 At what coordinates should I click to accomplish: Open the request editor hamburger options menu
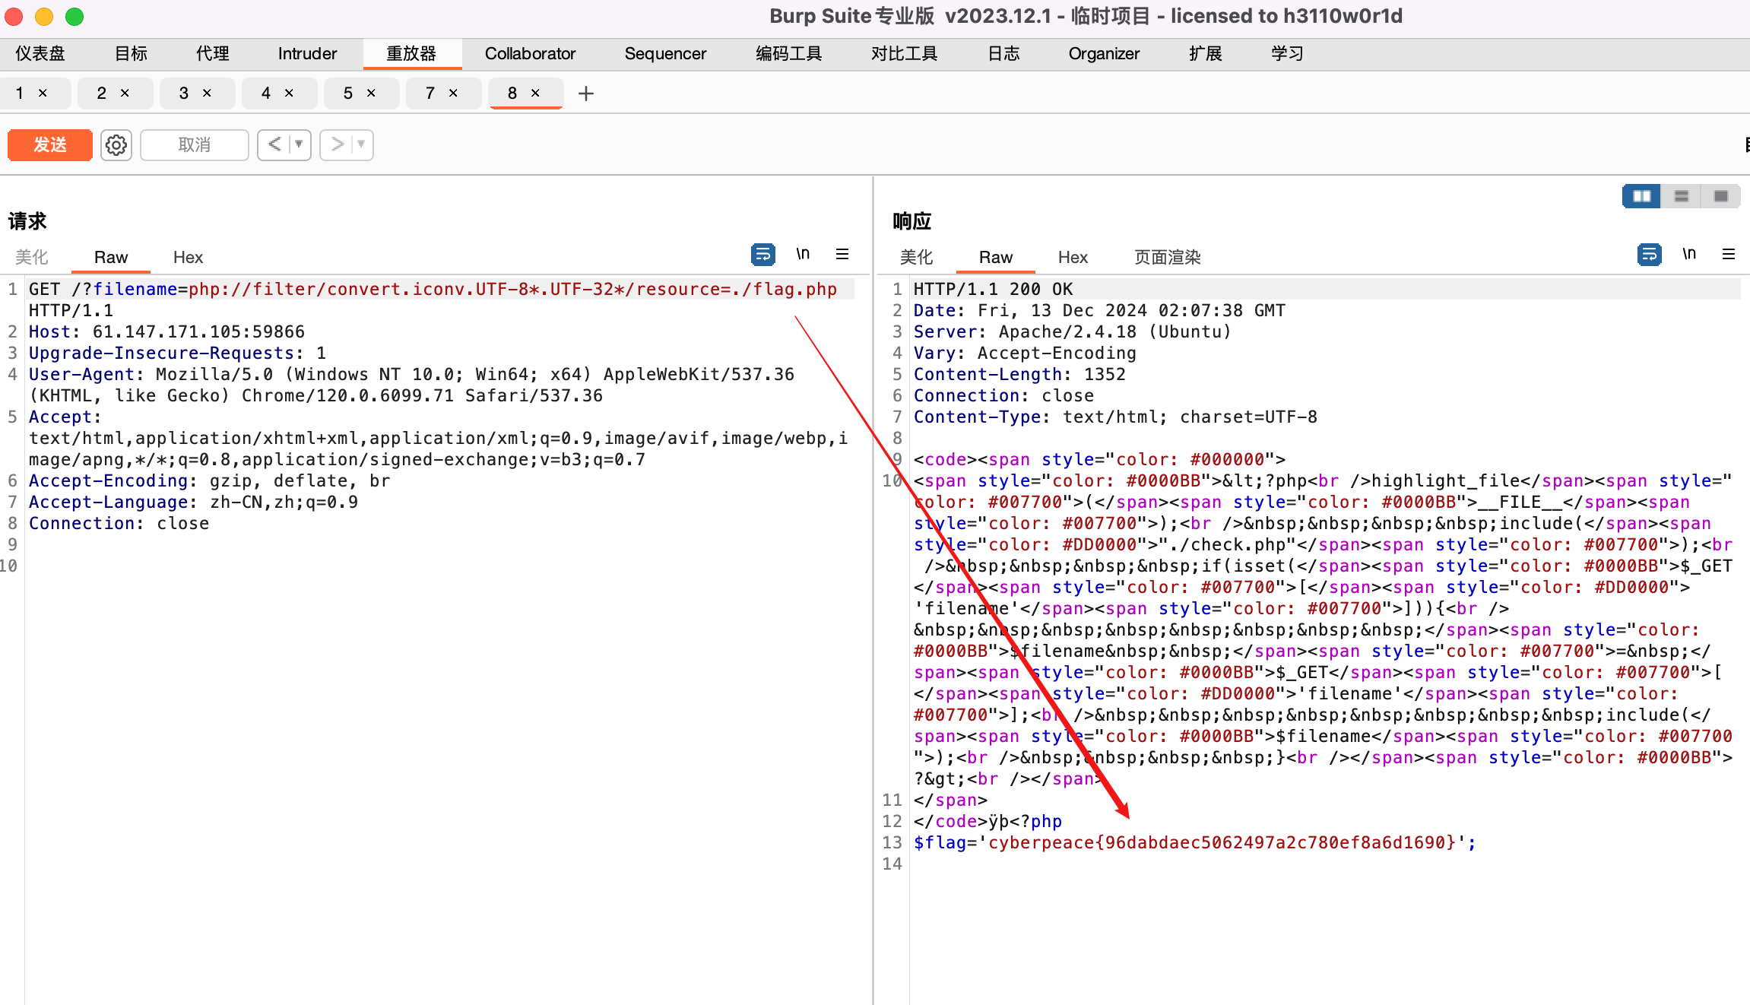point(842,254)
